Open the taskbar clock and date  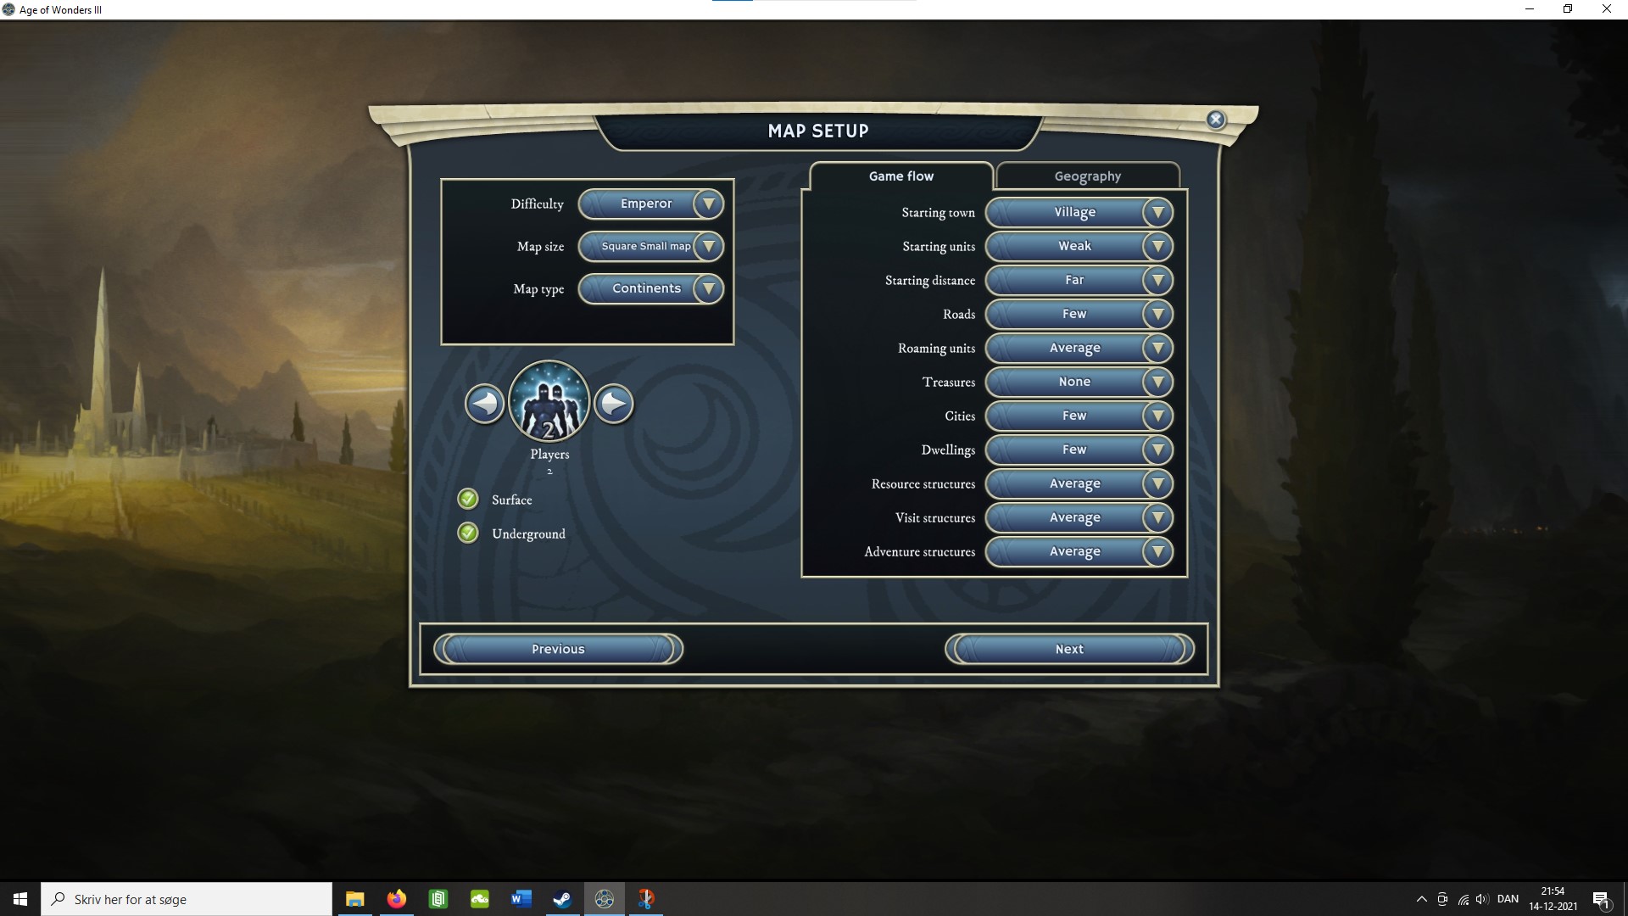click(x=1553, y=899)
